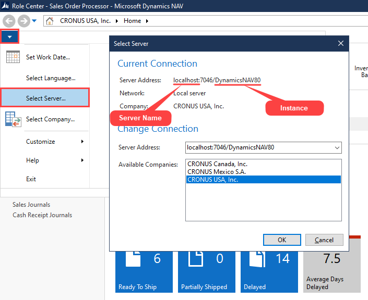
Task: Expand the arrow after Home breadcrumb
Action: tap(147, 21)
